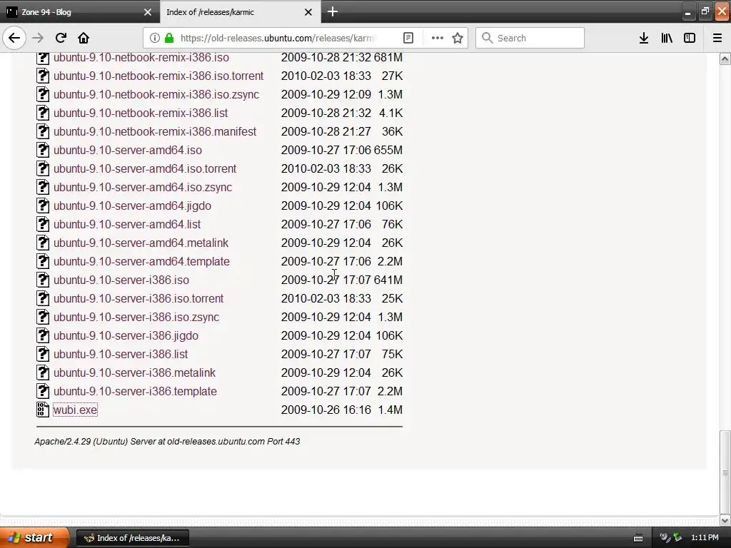Open ubuntu-9.10-server-amd64.list link
731x548 pixels.
tap(127, 224)
